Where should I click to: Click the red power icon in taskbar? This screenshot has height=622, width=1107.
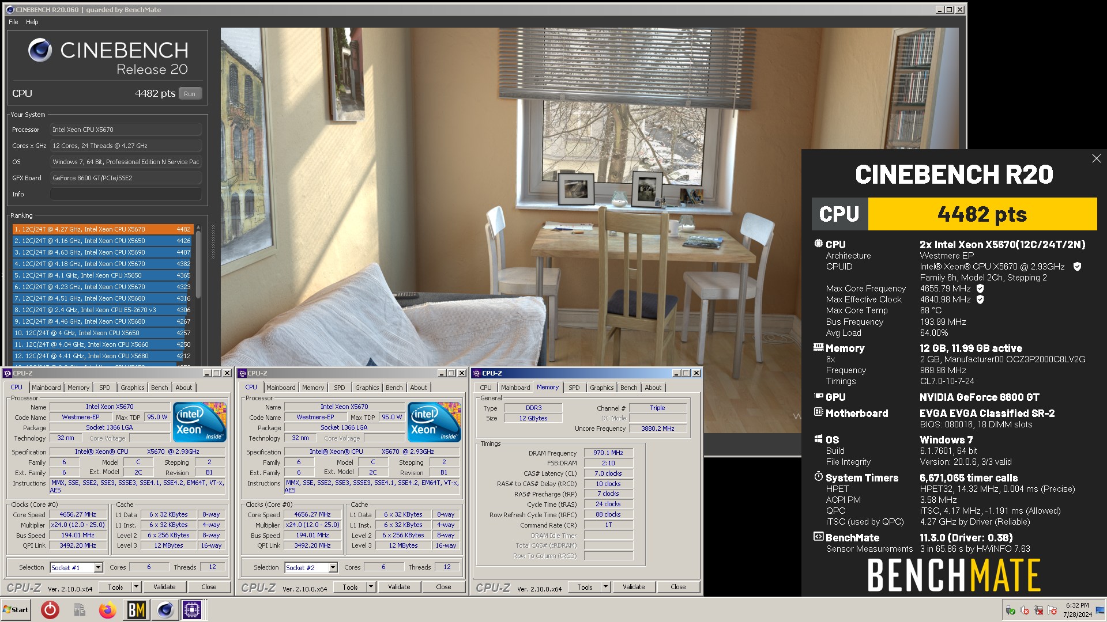click(50, 610)
